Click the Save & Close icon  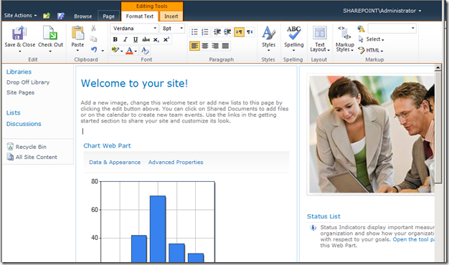(19, 33)
